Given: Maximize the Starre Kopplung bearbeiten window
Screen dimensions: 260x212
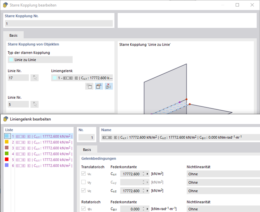Looking at the screenshot, I should (x=237, y=5).
